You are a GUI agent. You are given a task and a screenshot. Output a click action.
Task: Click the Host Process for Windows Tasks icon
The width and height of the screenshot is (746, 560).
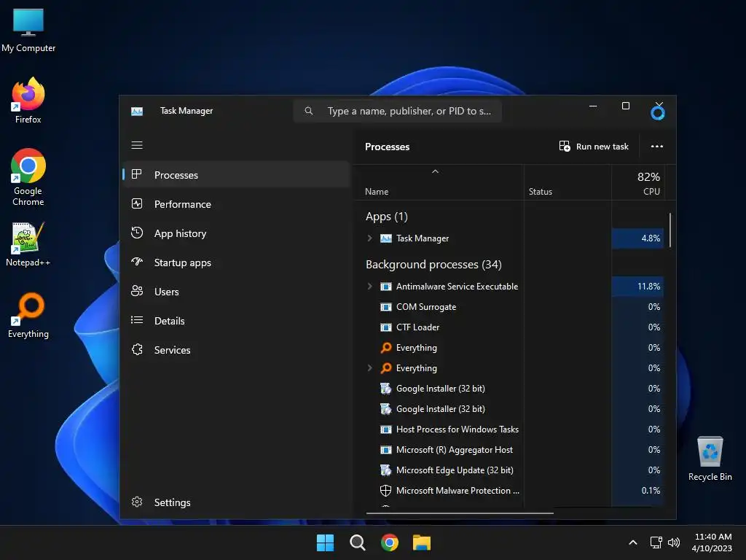(x=386, y=429)
